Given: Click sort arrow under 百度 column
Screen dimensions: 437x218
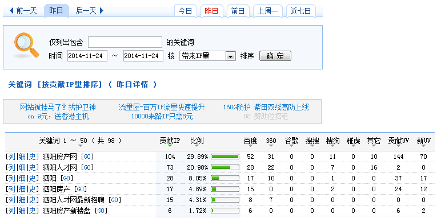Looking at the screenshot, I should pos(250,146).
